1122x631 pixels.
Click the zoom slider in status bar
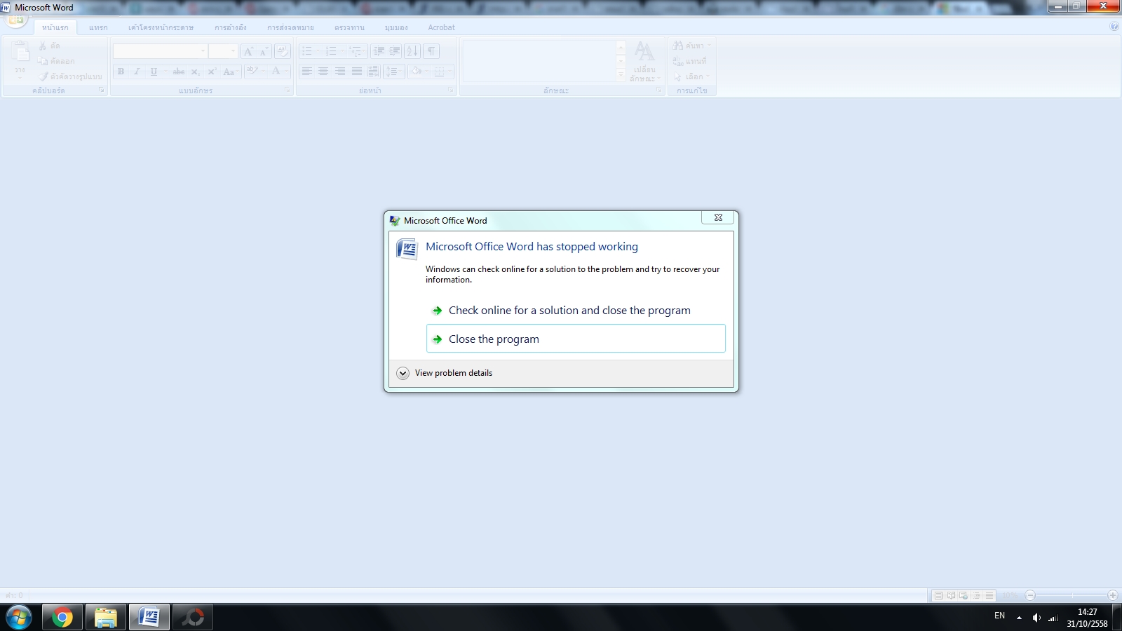[1071, 595]
